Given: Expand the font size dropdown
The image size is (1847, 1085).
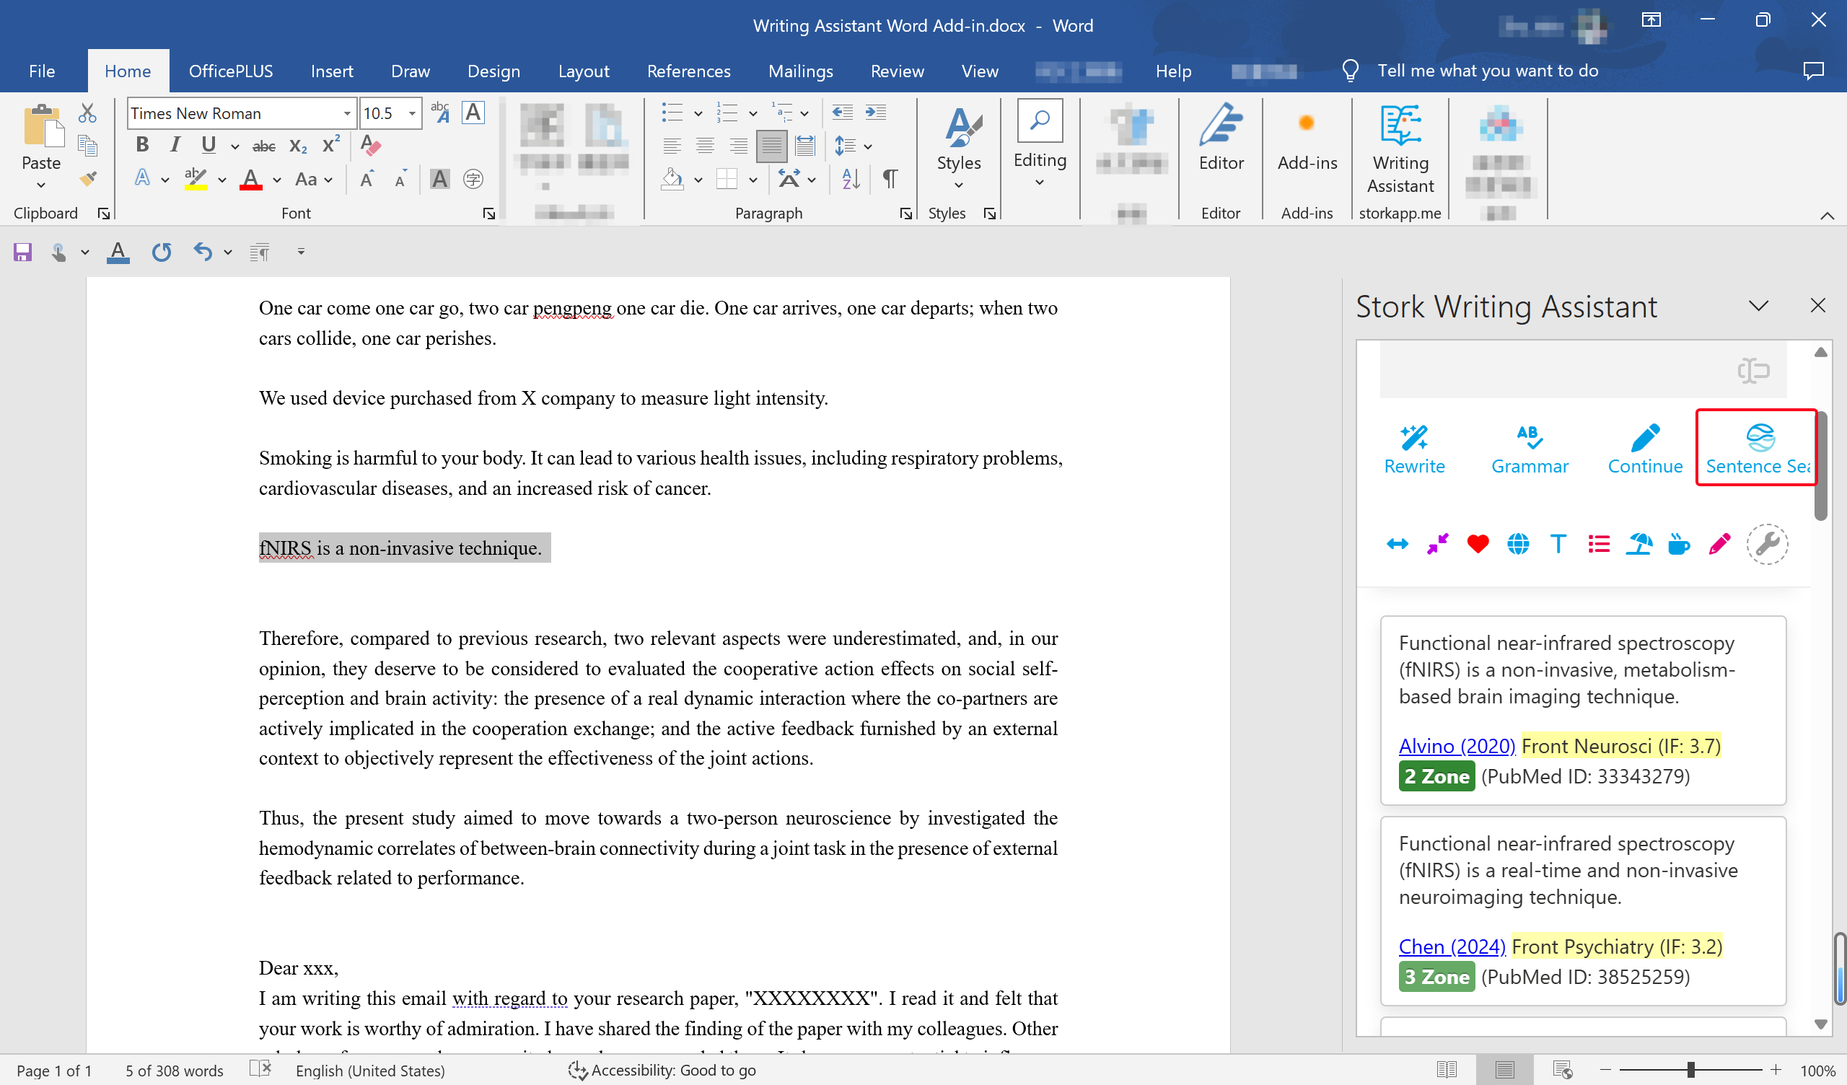Looking at the screenshot, I should click(413, 114).
